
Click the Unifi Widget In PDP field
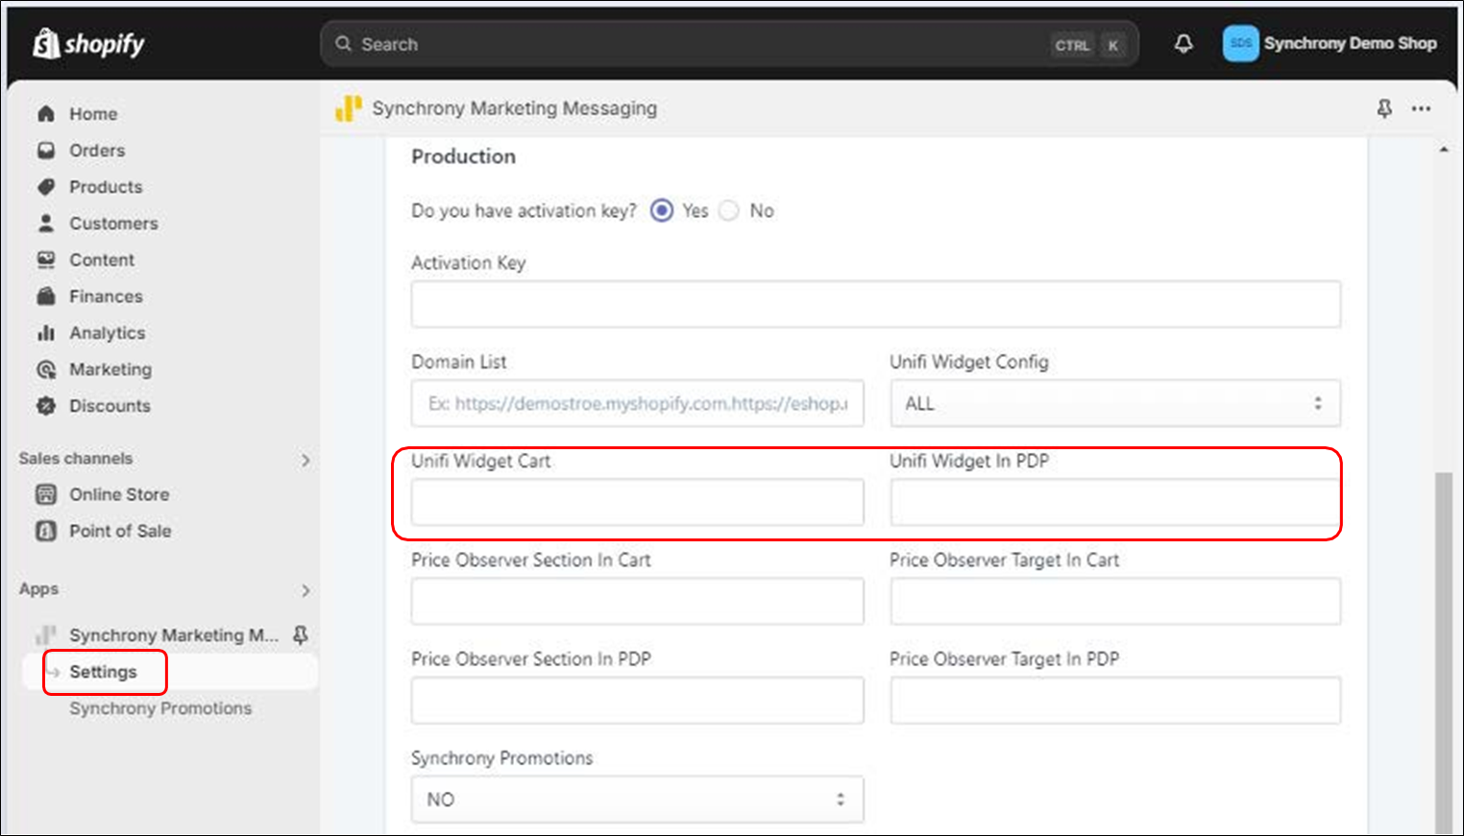pos(1115,502)
